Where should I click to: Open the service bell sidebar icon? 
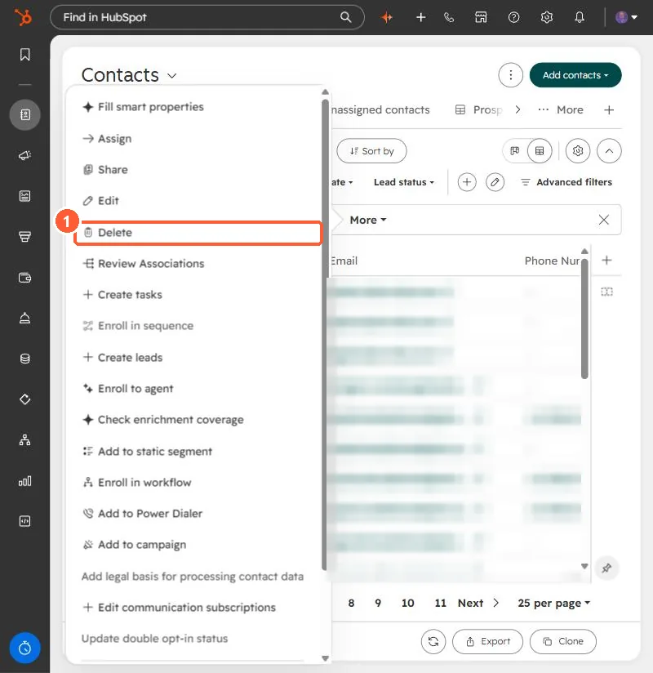tap(24, 318)
